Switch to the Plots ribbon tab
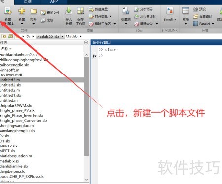The height and width of the screenshot is (184, 222). (27, 2)
